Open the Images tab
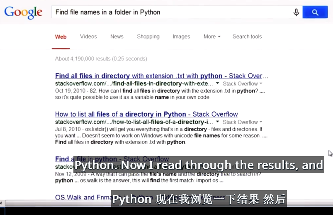The height and width of the screenshot is (215, 333). point(181,37)
